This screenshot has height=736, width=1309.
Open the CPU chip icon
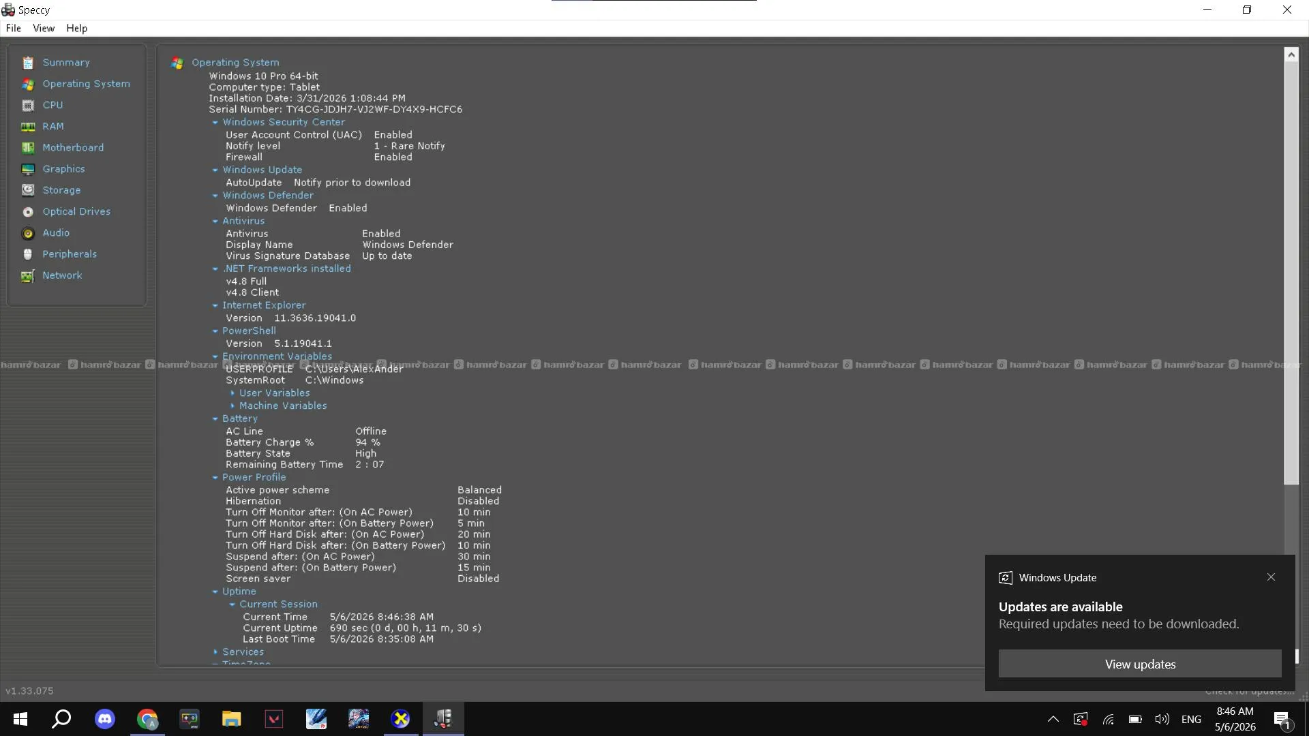click(28, 105)
